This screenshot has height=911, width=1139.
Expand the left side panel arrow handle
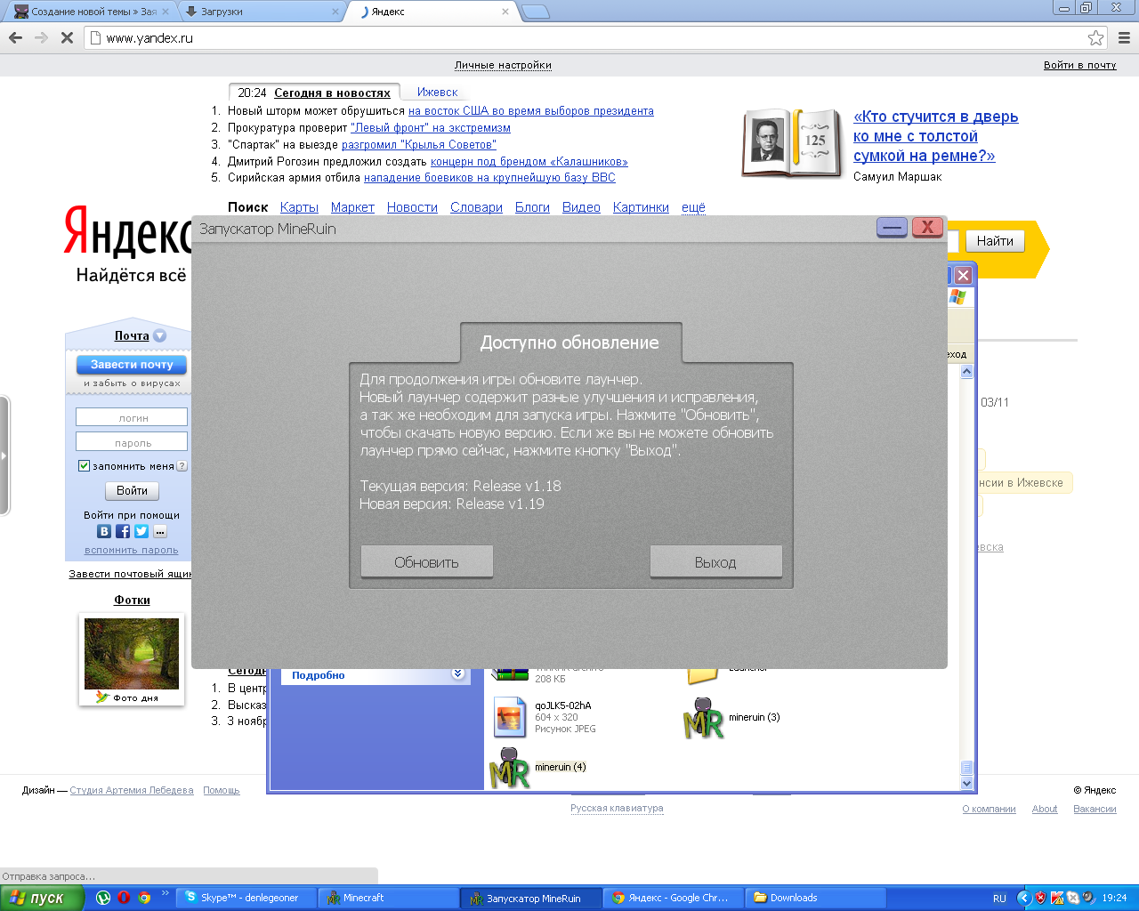(4, 455)
